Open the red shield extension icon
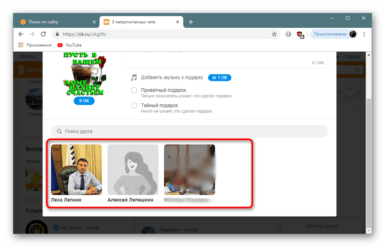 [300, 34]
